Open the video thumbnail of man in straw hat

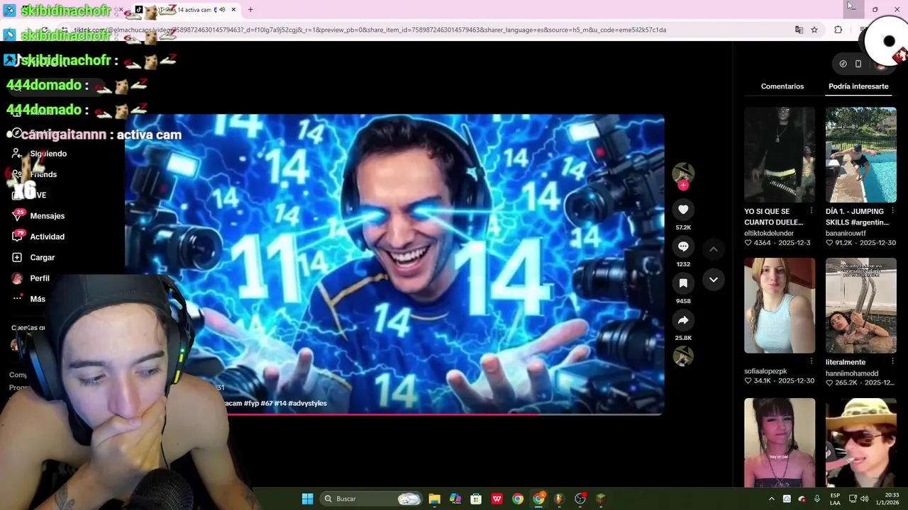[861, 443]
